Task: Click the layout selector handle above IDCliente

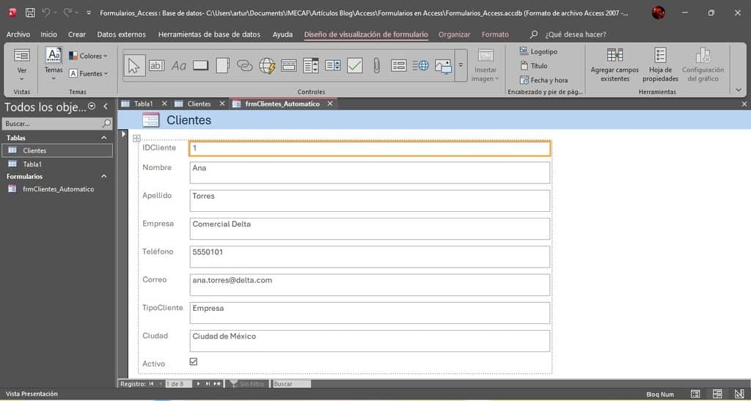Action: (x=136, y=139)
